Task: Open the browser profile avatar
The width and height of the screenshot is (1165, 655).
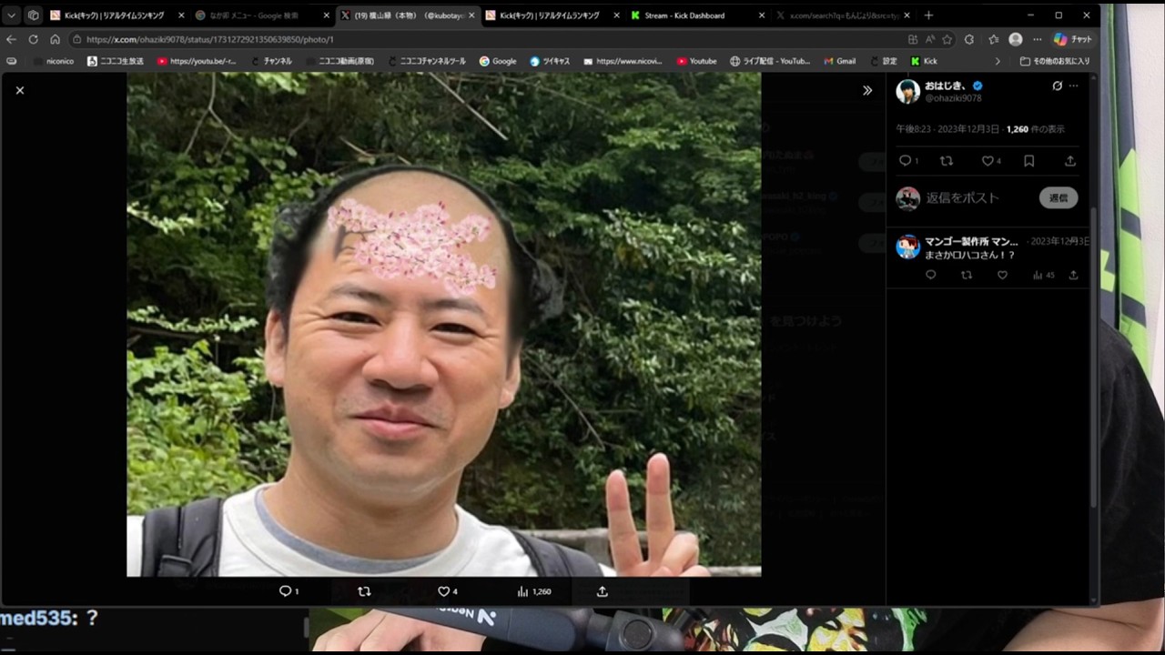Action: (1016, 39)
